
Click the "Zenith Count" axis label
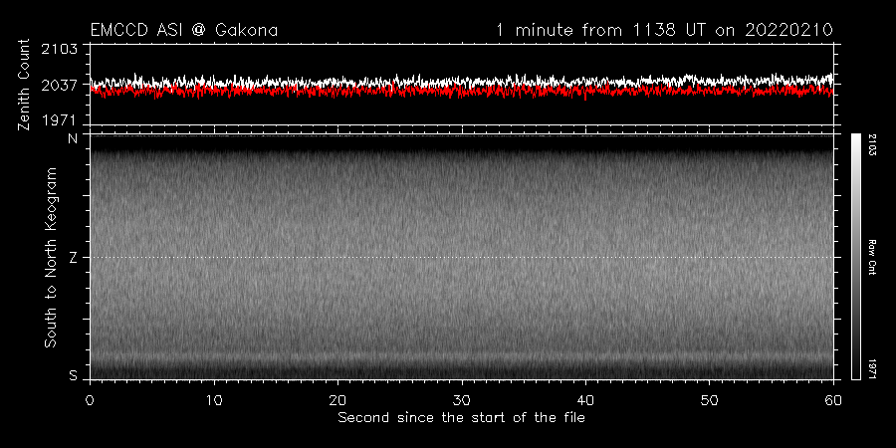(24, 86)
